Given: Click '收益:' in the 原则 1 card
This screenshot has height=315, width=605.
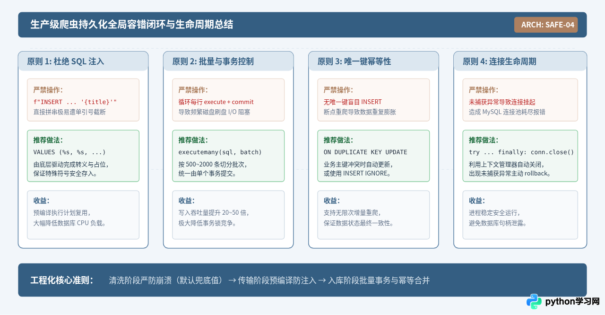Looking at the screenshot, I should pyautogui.click(x=42, y=201).
